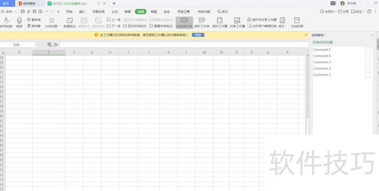Image resolution: width=379 pixels, height=191 pixels.
Task: Click Protect Workbook (保护工作簿)
Action: tap(219, 22)
